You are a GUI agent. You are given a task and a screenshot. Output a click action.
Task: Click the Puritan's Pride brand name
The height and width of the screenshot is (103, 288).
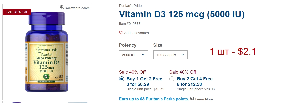pos(130,6)
